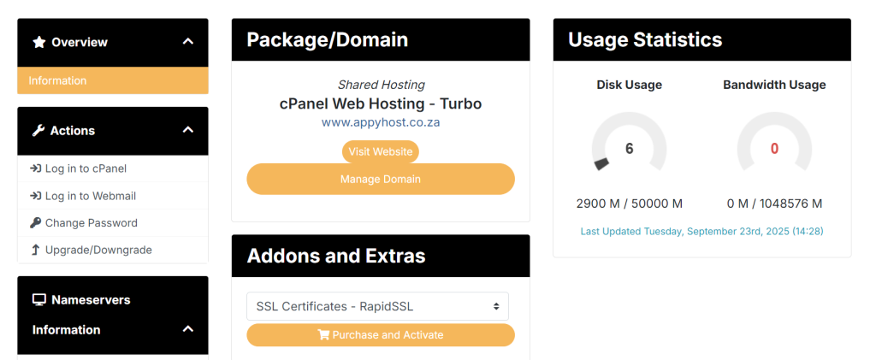The width and height of the screenshot is (876, 360).
Task: Collapse the Nameservers Information chevron
Action: (188, 329)
